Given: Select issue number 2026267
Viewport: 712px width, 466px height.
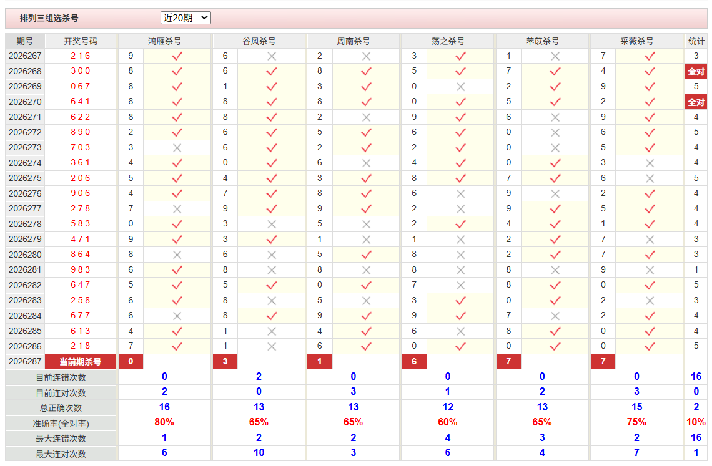Looking at the screenshot, I should (x=25, y=56).
